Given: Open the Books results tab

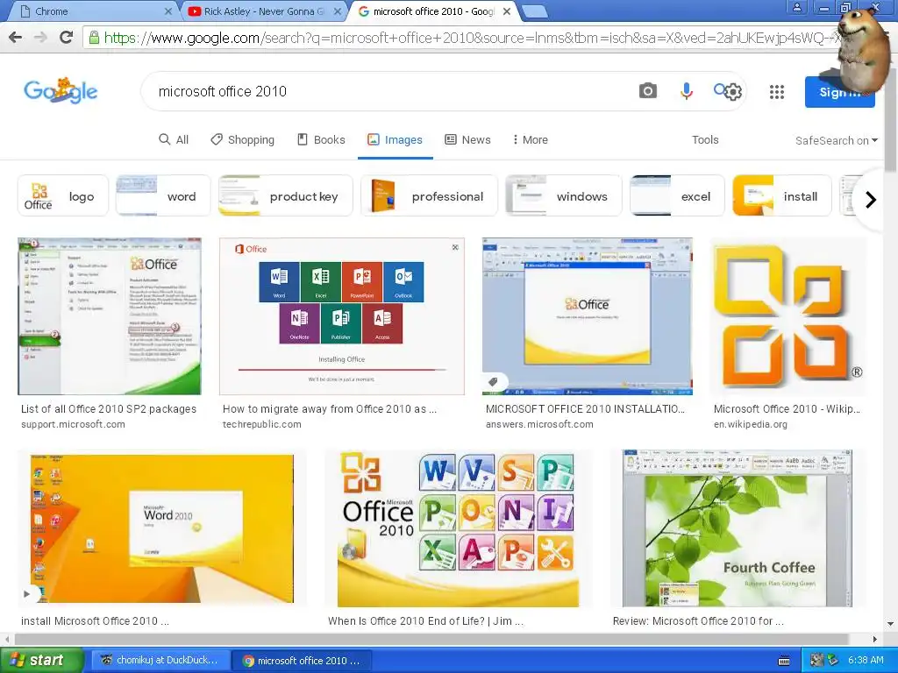Looking at the screenshot, I should [x=321, y=139].
